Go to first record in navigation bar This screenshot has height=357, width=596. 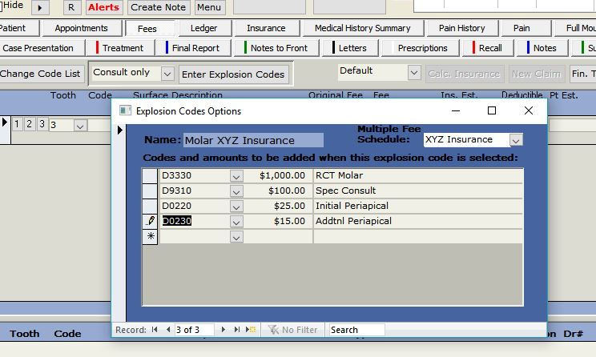coord(155,330)
